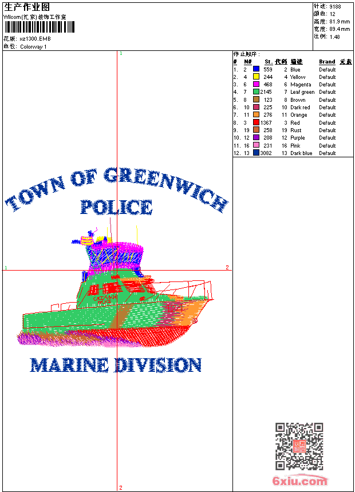Click stitch count '208' in Purple row
Screen dimensions: 355x492
[x=268, y=138]
